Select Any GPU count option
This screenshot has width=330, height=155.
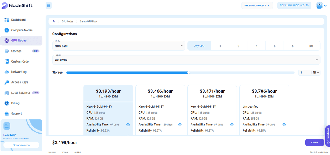[x=199, y=46]
